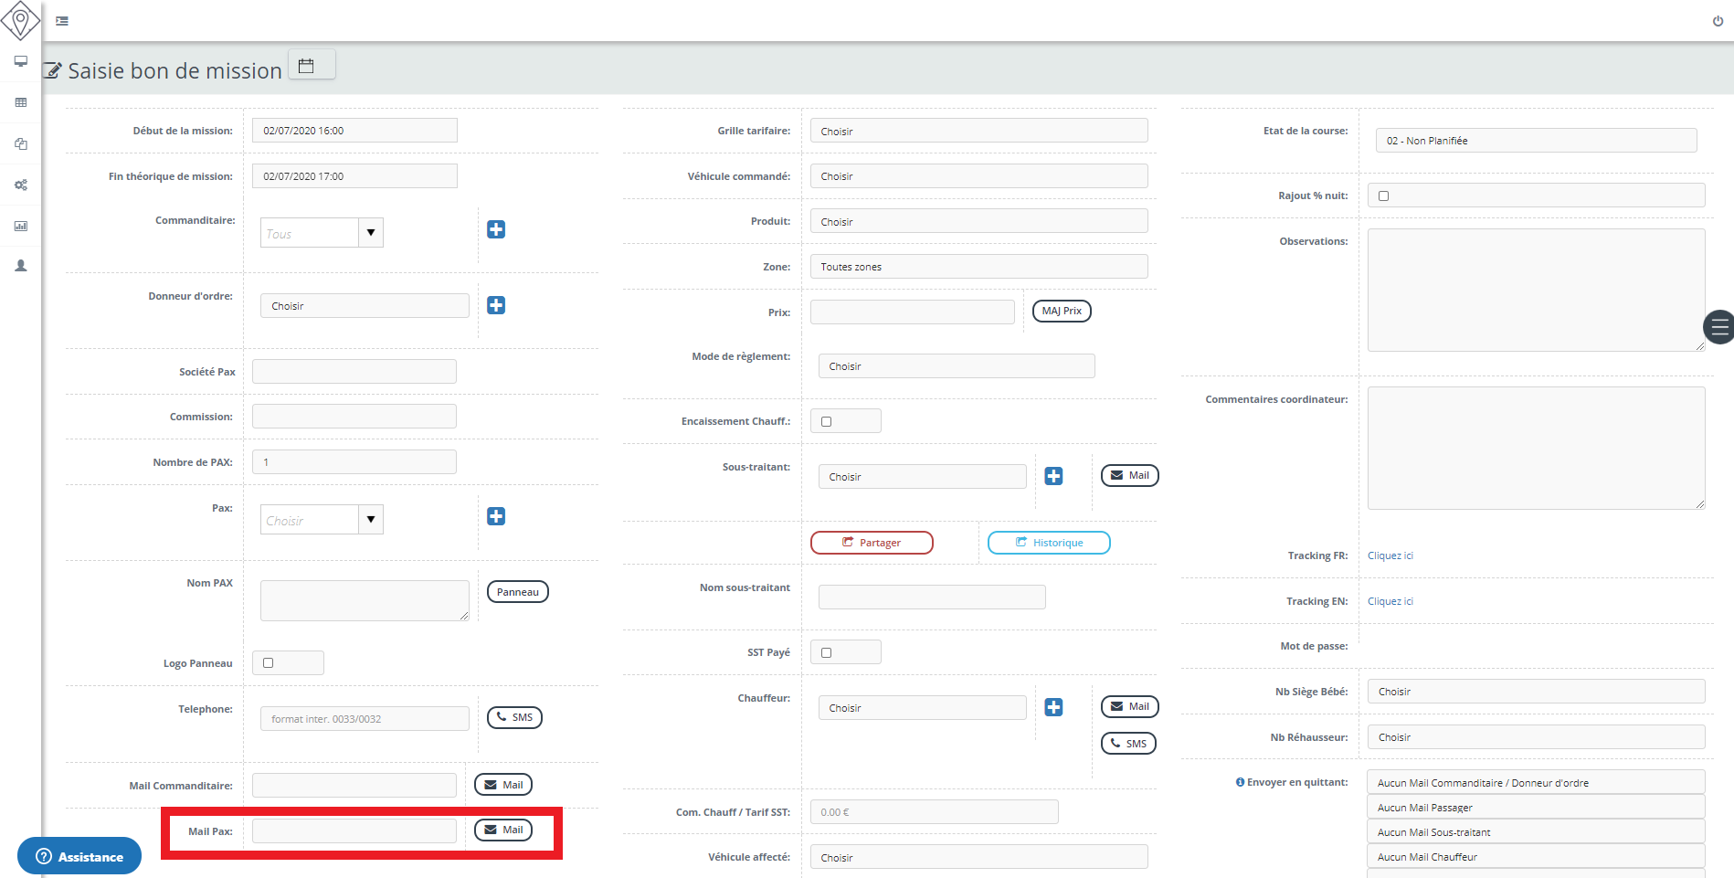Open the round floating menu on right edge

click(x=1719, y=326)
